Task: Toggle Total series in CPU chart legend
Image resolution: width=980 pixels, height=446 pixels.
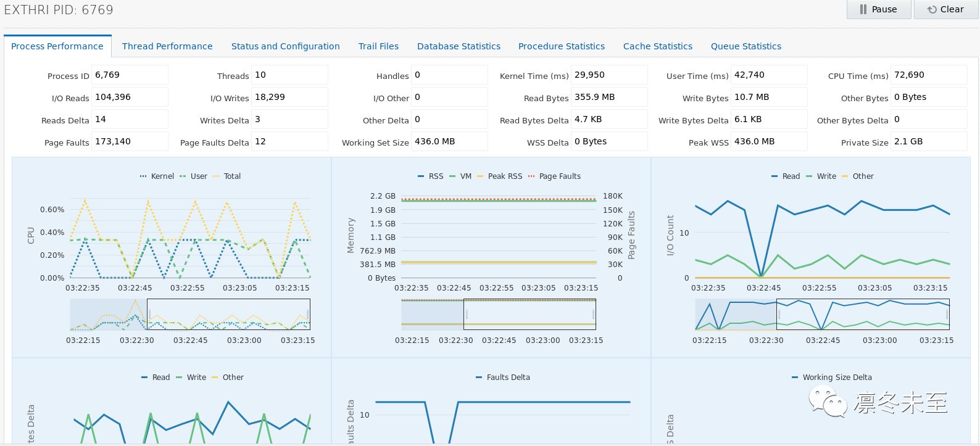Action: 226,176
